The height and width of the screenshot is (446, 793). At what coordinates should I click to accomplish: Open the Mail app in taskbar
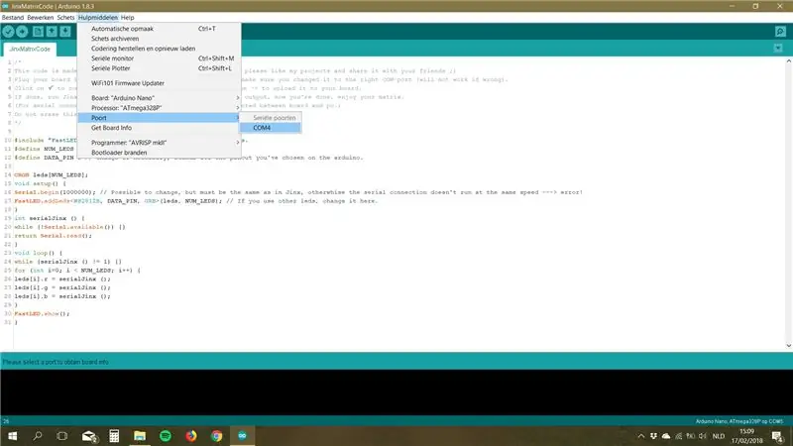89,436
